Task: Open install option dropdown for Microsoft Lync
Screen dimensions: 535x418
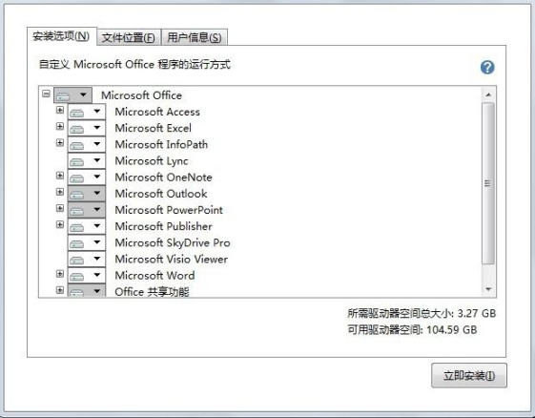Action: pyautogui.click(x=87, y=161)
